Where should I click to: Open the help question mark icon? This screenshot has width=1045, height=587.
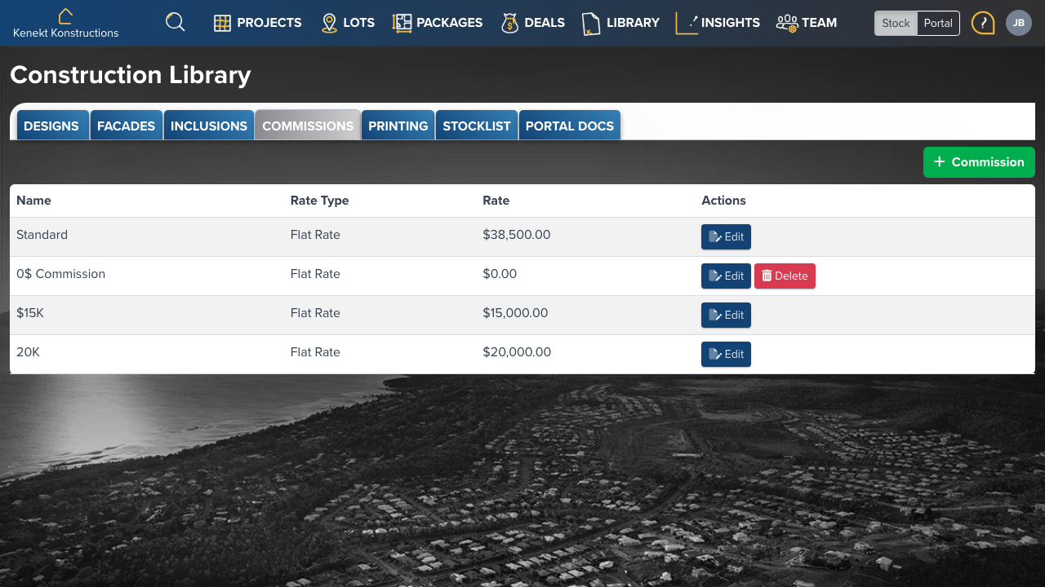coord(983,23)
